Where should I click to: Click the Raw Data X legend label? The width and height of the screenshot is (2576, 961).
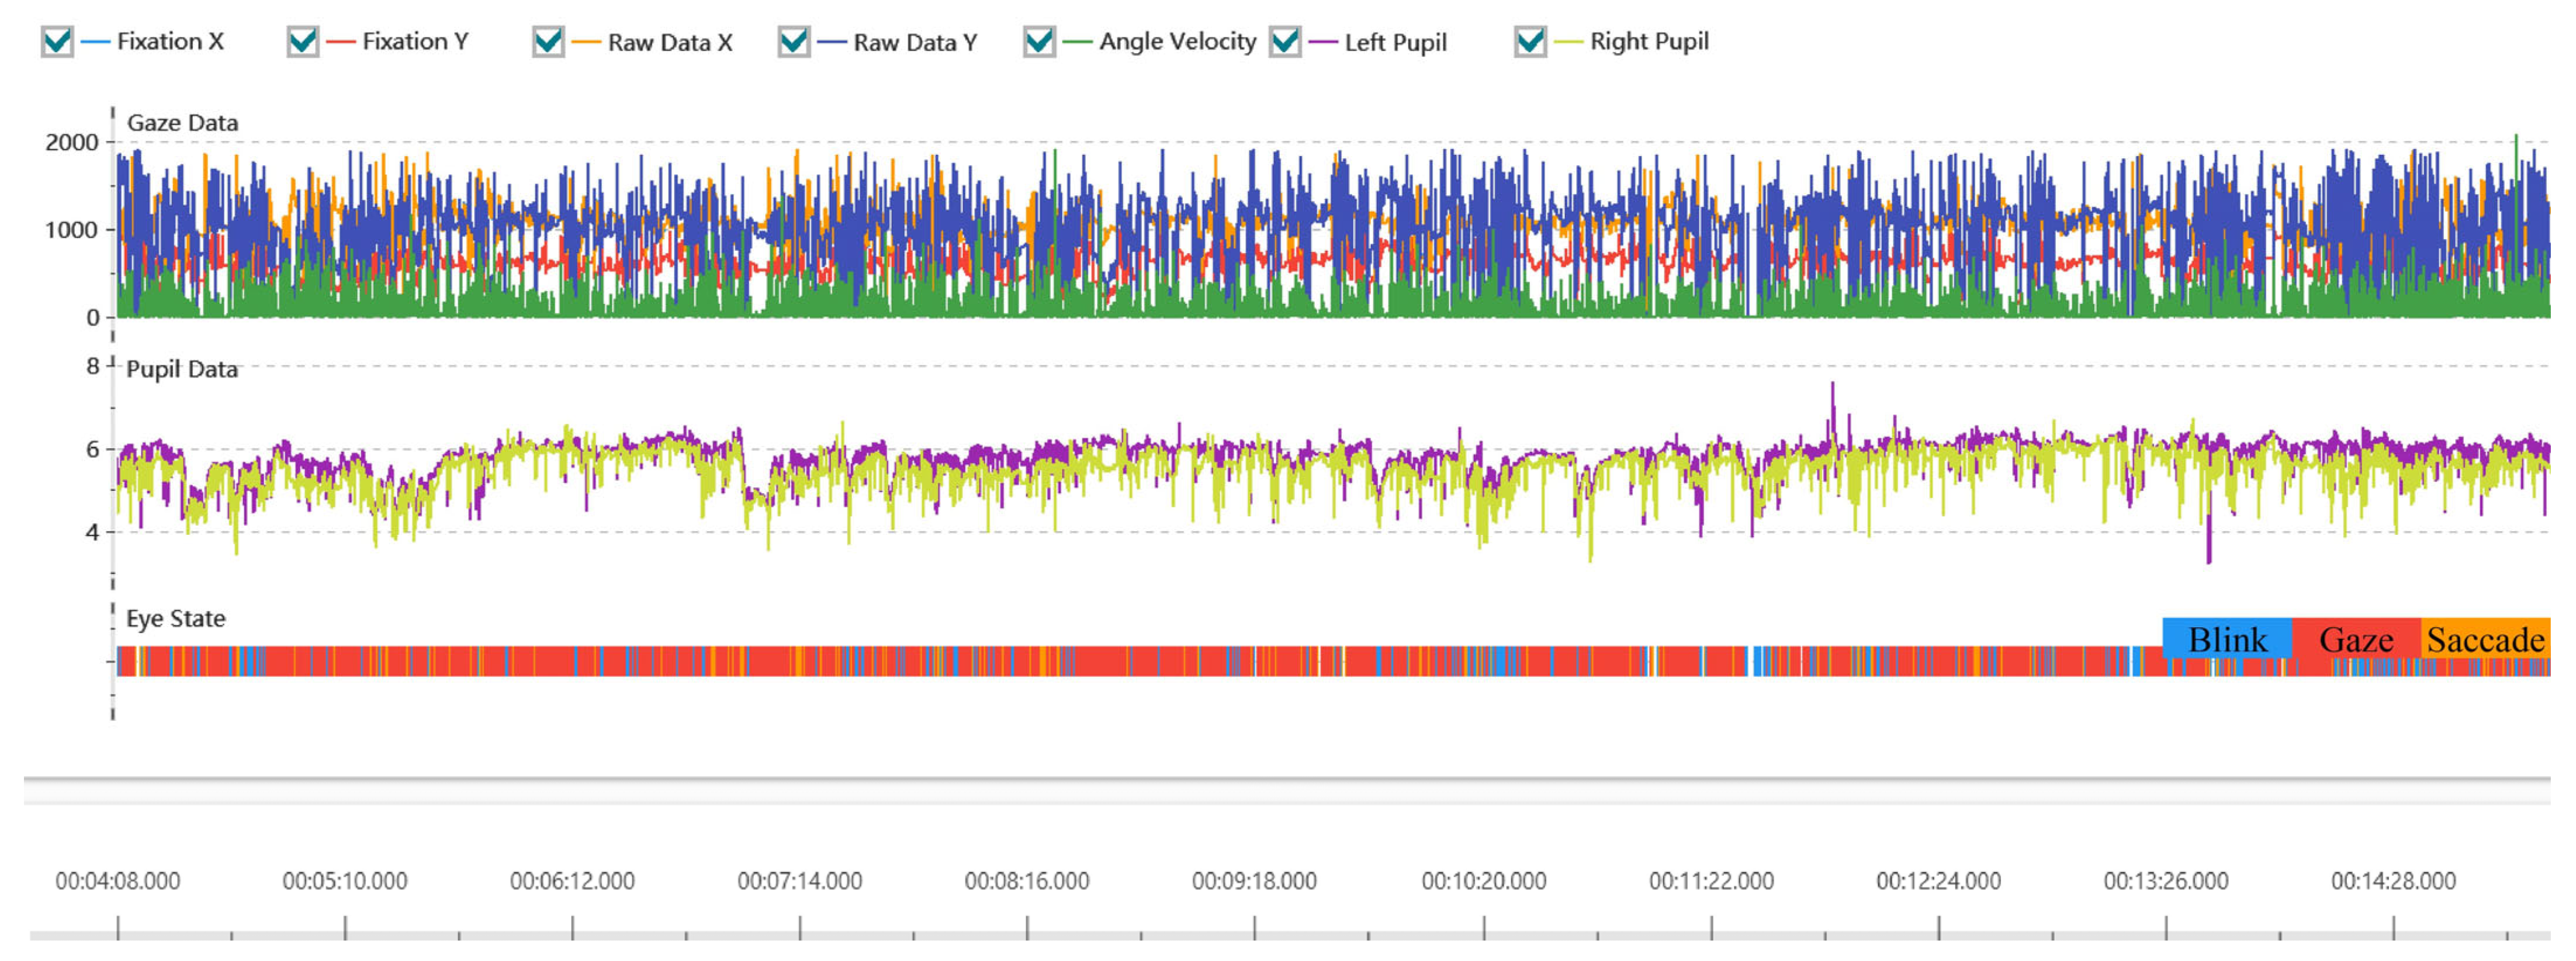click(x=670, y=42)
